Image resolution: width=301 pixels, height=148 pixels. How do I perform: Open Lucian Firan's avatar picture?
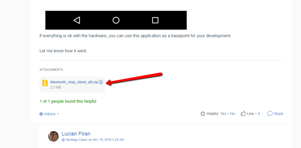pyautogui.click(x=53, y=136)
